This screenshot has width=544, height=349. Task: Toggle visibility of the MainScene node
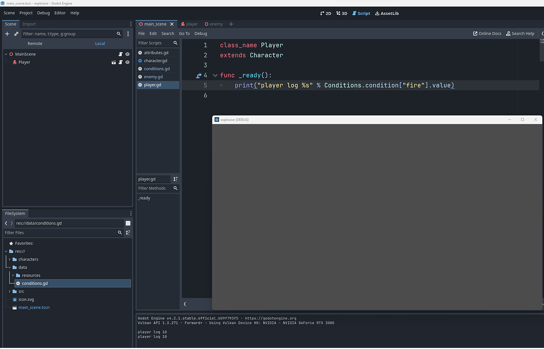127,54
